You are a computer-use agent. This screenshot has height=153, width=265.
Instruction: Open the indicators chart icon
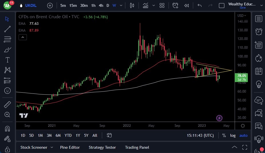pos(146,5)
